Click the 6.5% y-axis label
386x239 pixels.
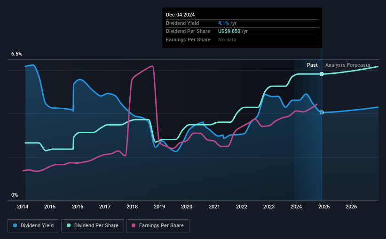point(17,54)
